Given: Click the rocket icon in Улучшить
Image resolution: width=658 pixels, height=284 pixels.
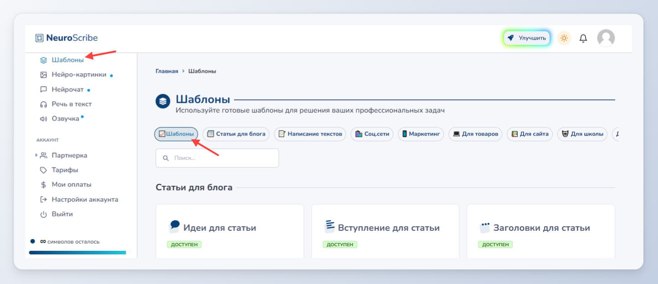Looking at the screenshot, I should (x=511, y=38).
